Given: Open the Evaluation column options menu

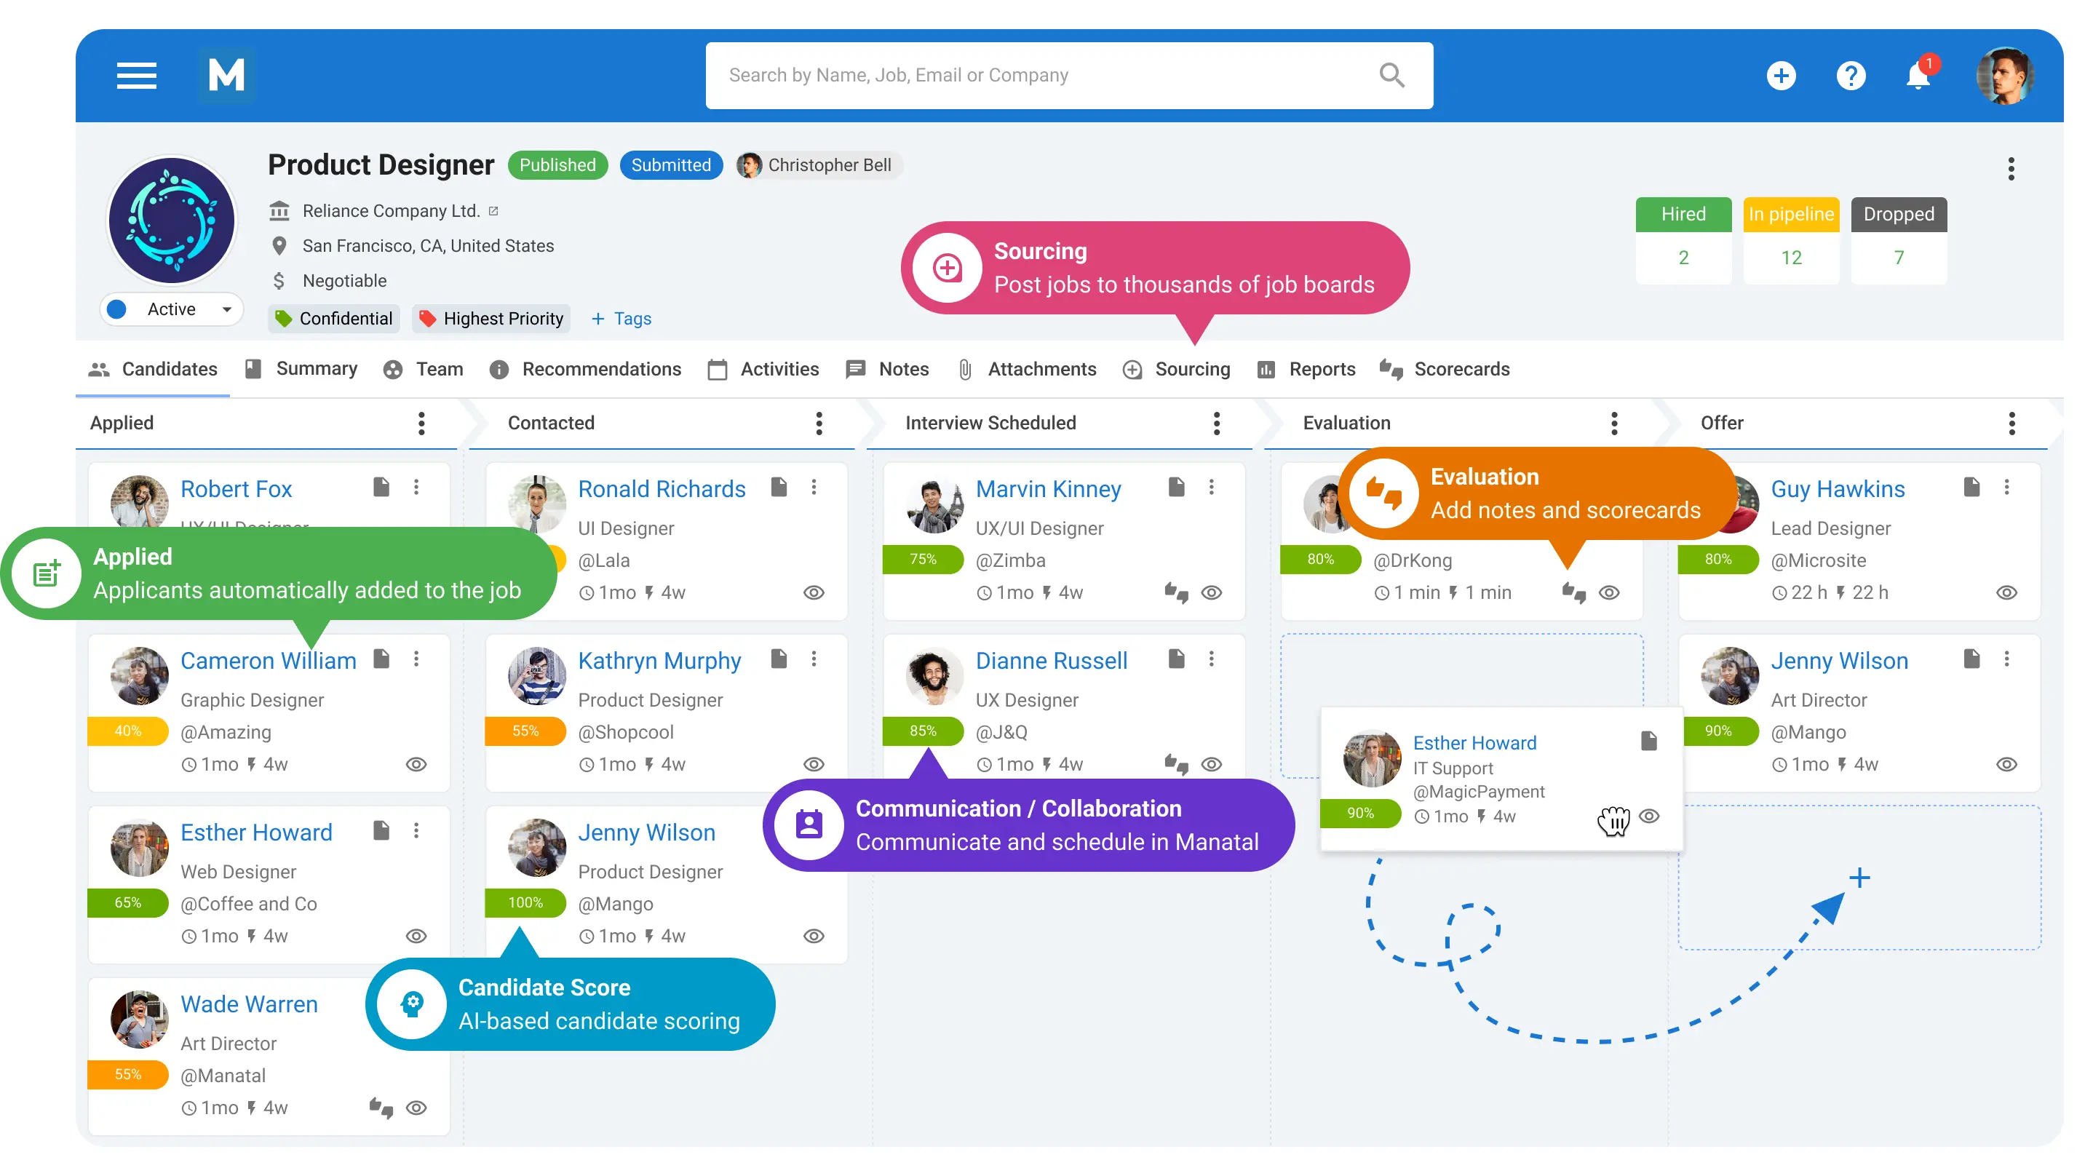Looking at the screenshot, I should point(1613,423).
